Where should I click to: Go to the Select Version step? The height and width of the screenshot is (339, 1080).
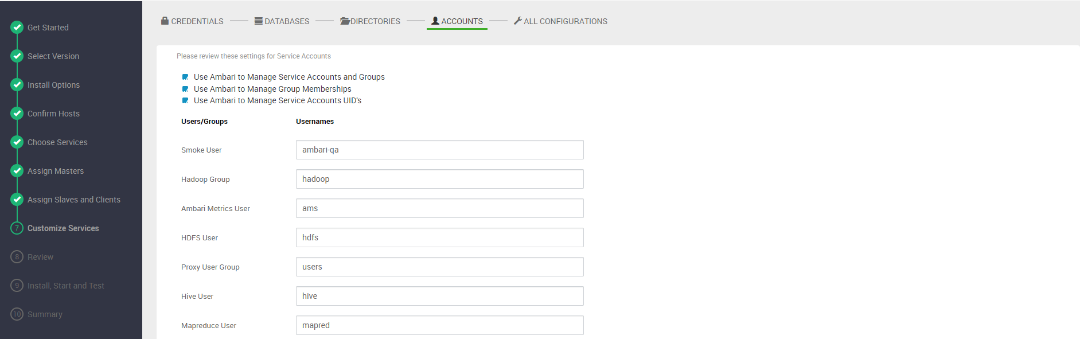click(x=53, y=56)
